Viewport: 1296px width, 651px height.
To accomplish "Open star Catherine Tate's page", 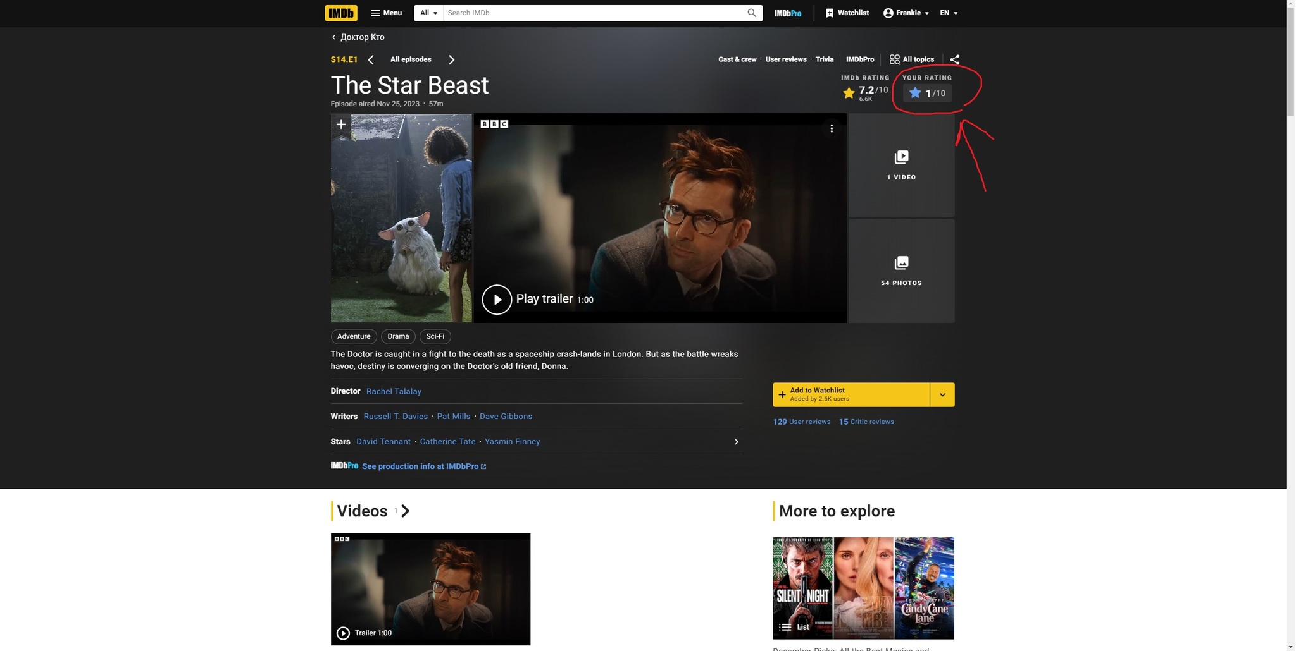I will point(447,442).
